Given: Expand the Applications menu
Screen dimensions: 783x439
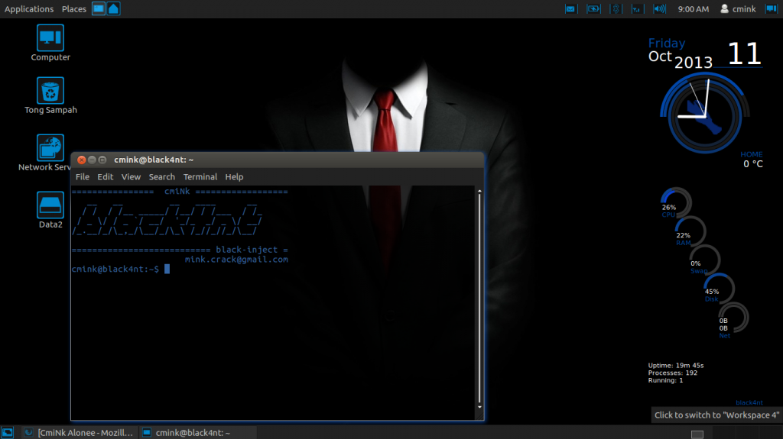Looking at the screenshot, I should click(x=29, y=9).
